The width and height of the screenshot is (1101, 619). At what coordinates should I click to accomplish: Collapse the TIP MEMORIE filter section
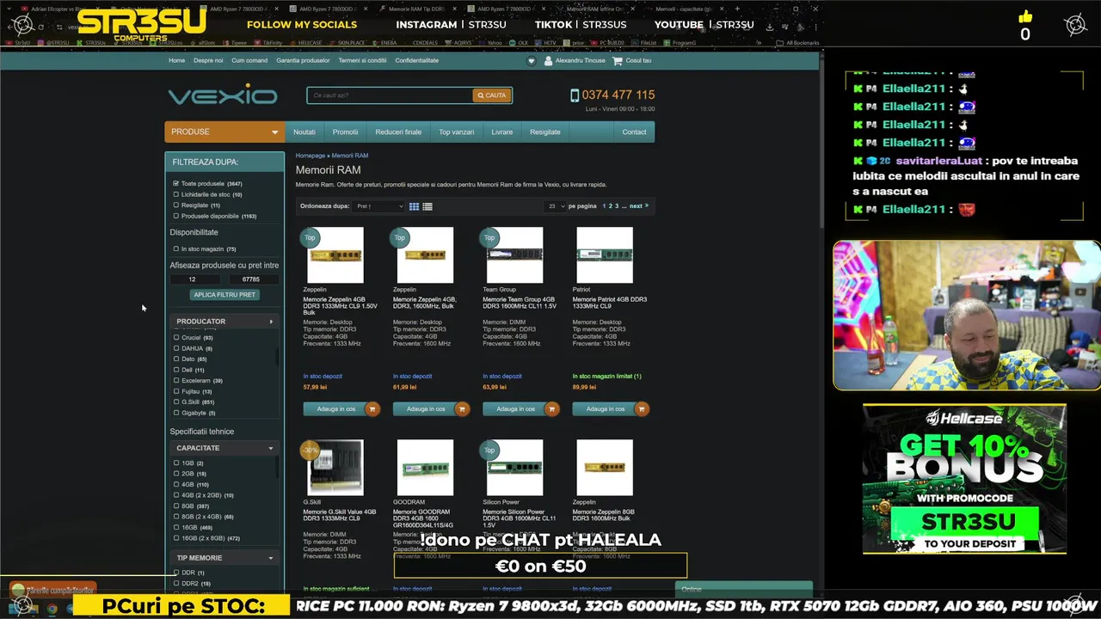224,558
